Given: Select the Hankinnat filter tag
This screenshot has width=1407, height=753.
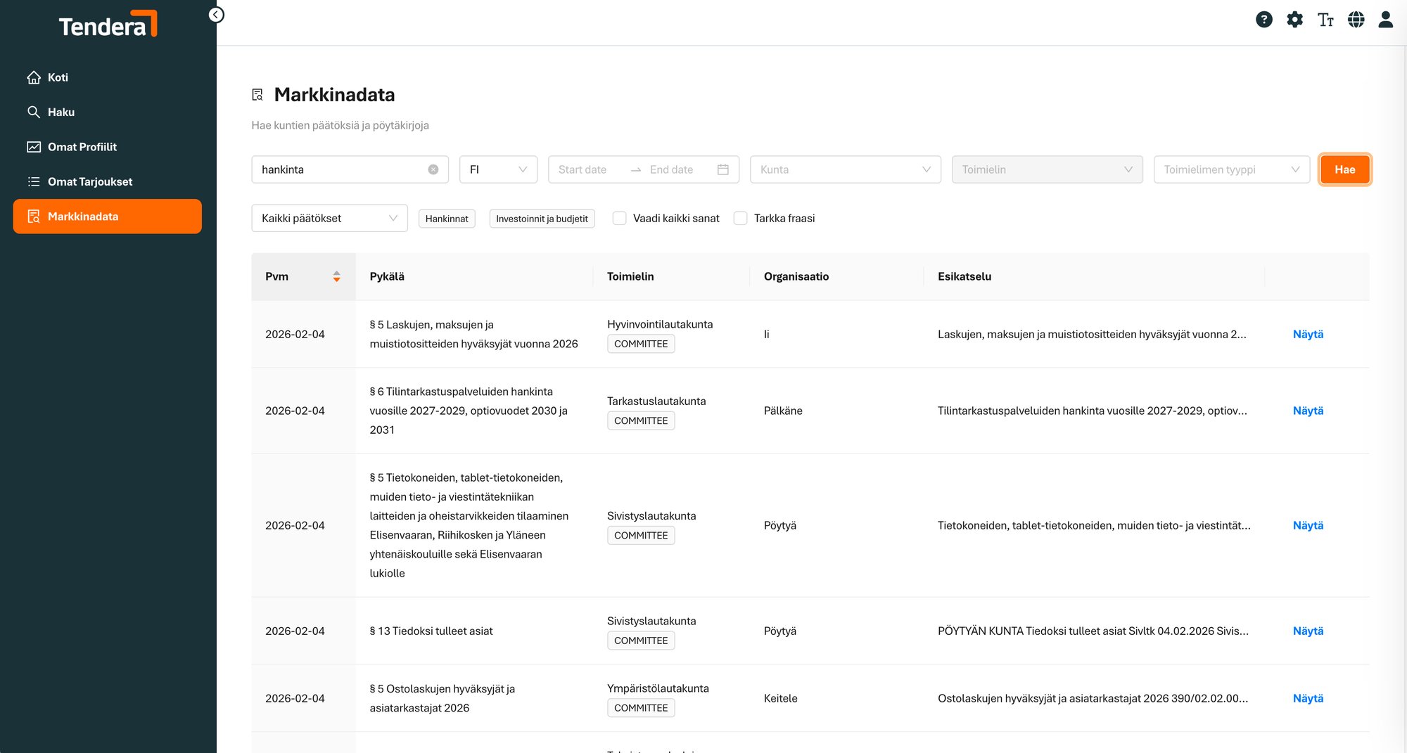Looking at the screenshot, I should [447, 219].
